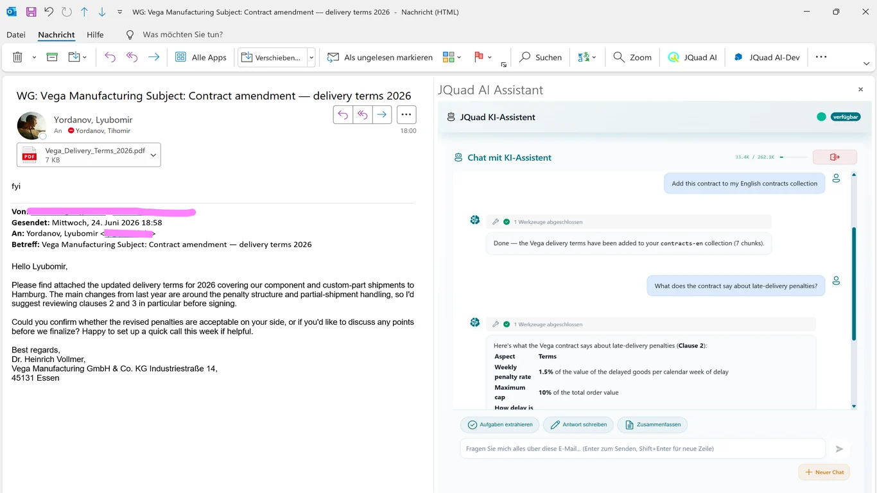
Task: Click the Zusammenfassen button
Action: point(652,425)
